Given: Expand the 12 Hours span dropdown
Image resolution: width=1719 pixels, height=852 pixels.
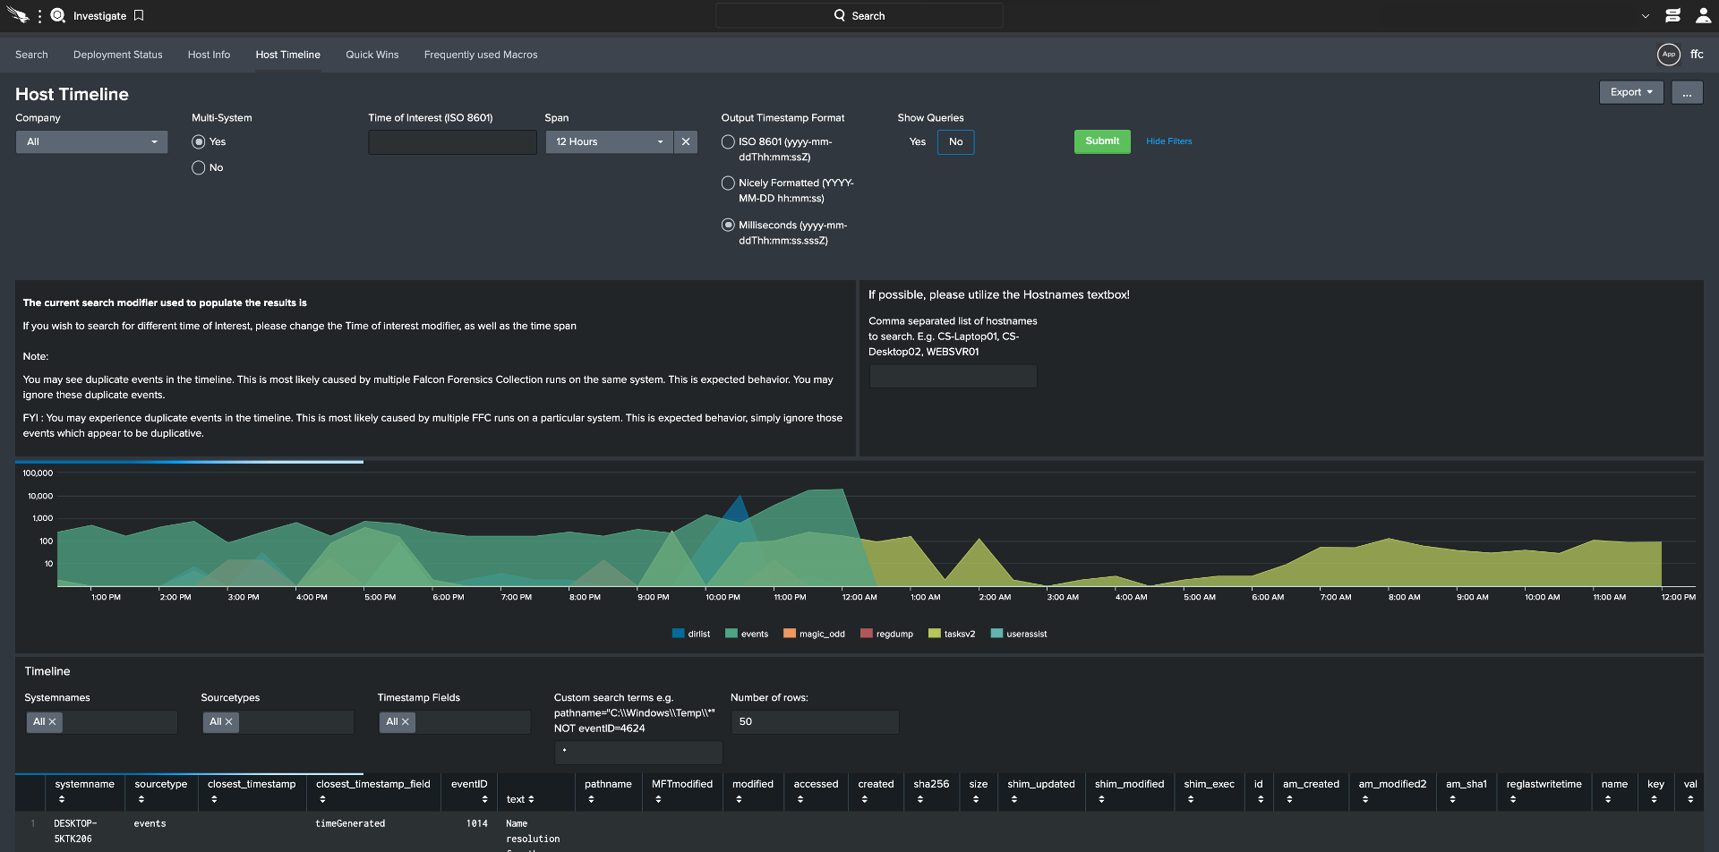Looking at the screenshot, I should coord(609,141).
